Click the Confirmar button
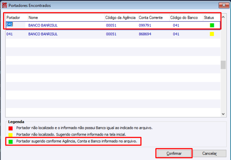This screenshot has height=160, width=231. click(x=174, y=153)
